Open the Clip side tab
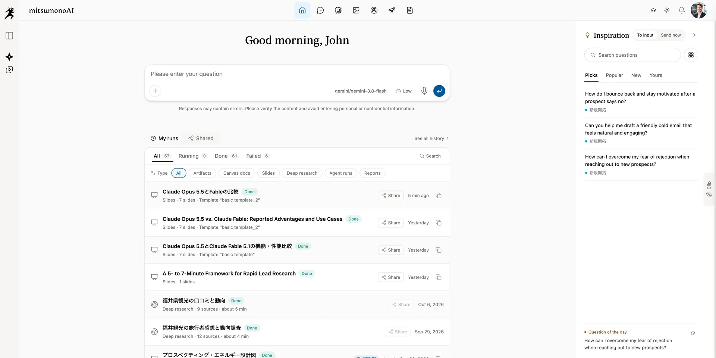This screenshot has width=716, height=358. pyautogui.click(x=709, y=189)
